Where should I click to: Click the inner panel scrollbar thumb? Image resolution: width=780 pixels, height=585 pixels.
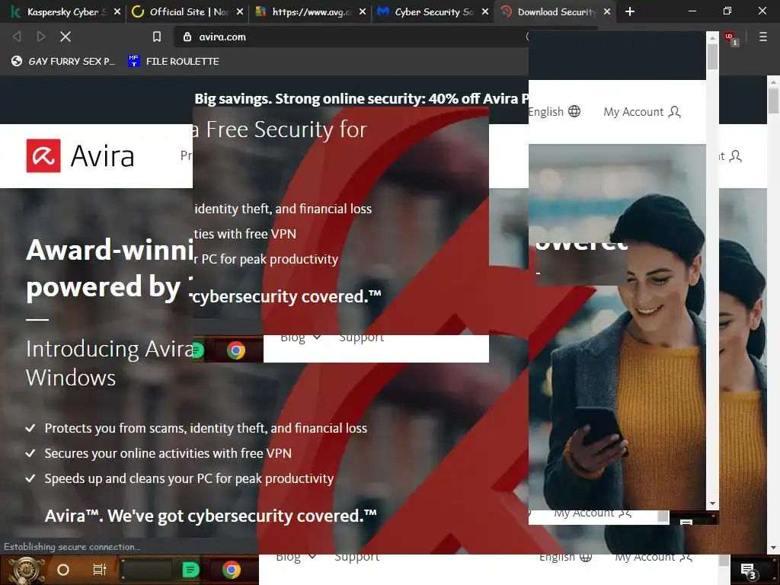click(712, 57)
